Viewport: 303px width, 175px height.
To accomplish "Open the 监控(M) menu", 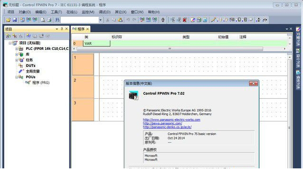I will tap(88, 12).
